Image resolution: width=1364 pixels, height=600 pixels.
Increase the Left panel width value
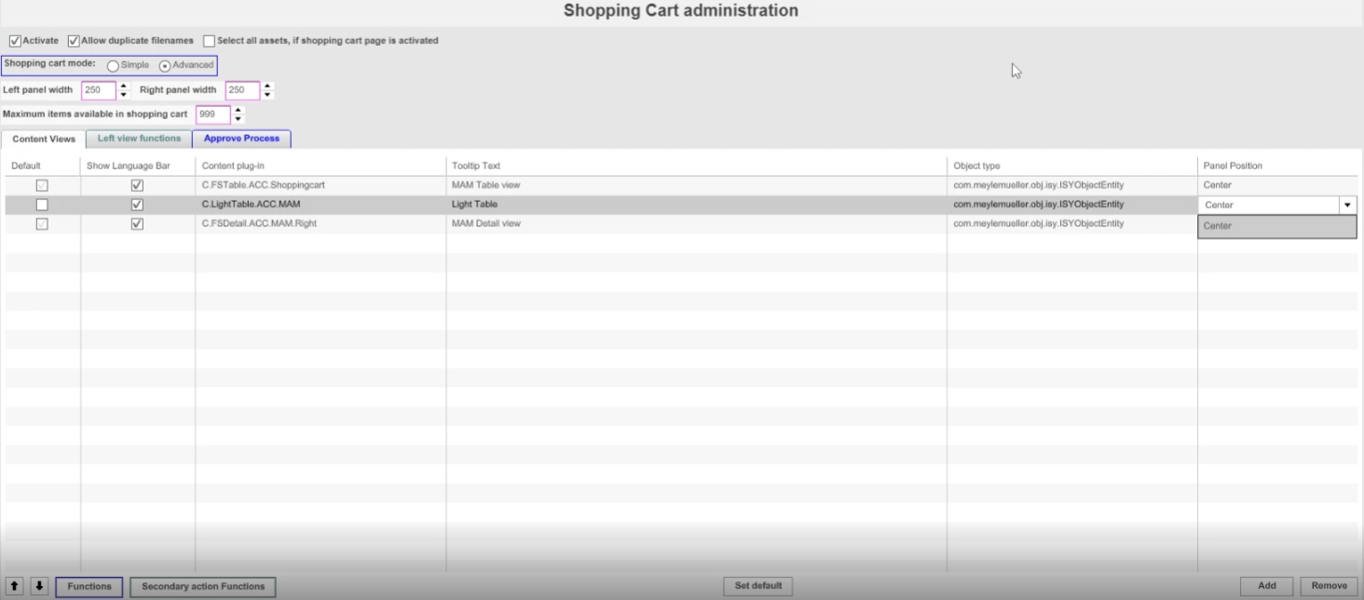click(124, 87)
